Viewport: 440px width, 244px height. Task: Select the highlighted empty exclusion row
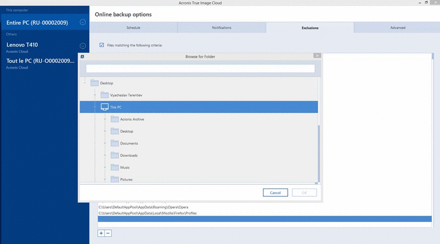click(265, 219)
